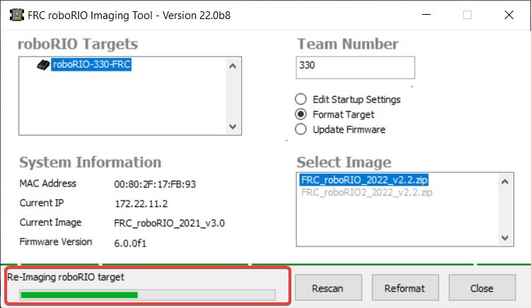Click the Team Number input field
Image resolution: width=531 pixels, height=308 pixels.
click(356, 66)
